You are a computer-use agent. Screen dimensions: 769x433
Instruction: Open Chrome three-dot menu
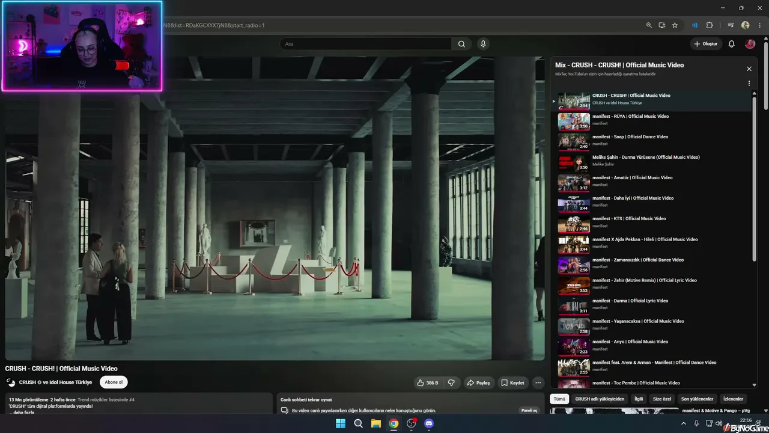click(759, 25)
